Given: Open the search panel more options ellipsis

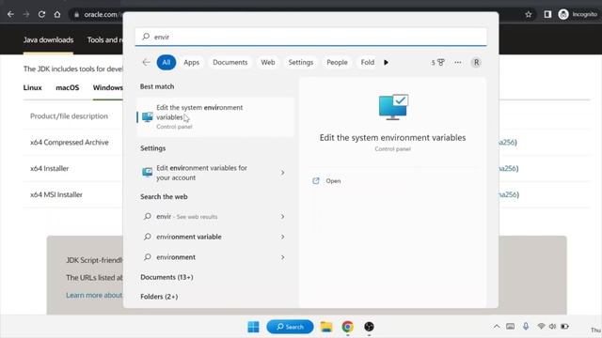Looking at the screenshot, I should click(x=458, y=63).
